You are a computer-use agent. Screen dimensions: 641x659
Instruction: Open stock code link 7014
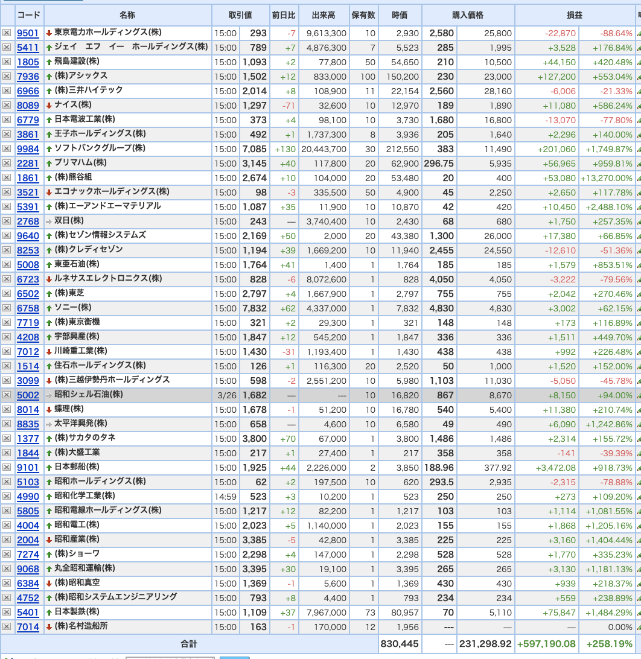(x=28, y=627)
